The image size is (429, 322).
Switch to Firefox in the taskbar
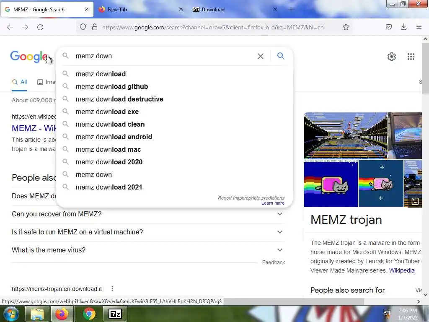62,314
